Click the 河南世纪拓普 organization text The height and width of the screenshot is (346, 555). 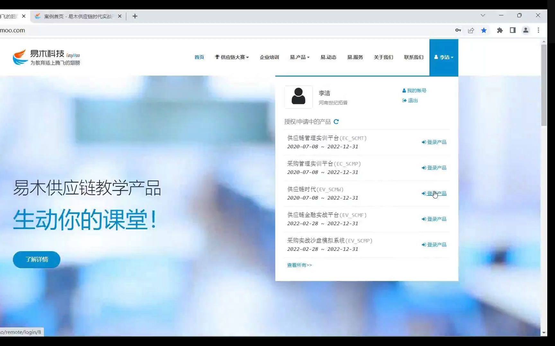(x=333, y=103)
